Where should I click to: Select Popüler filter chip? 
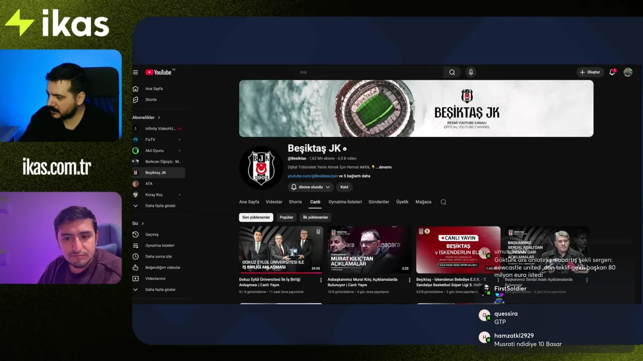point(286,218)
